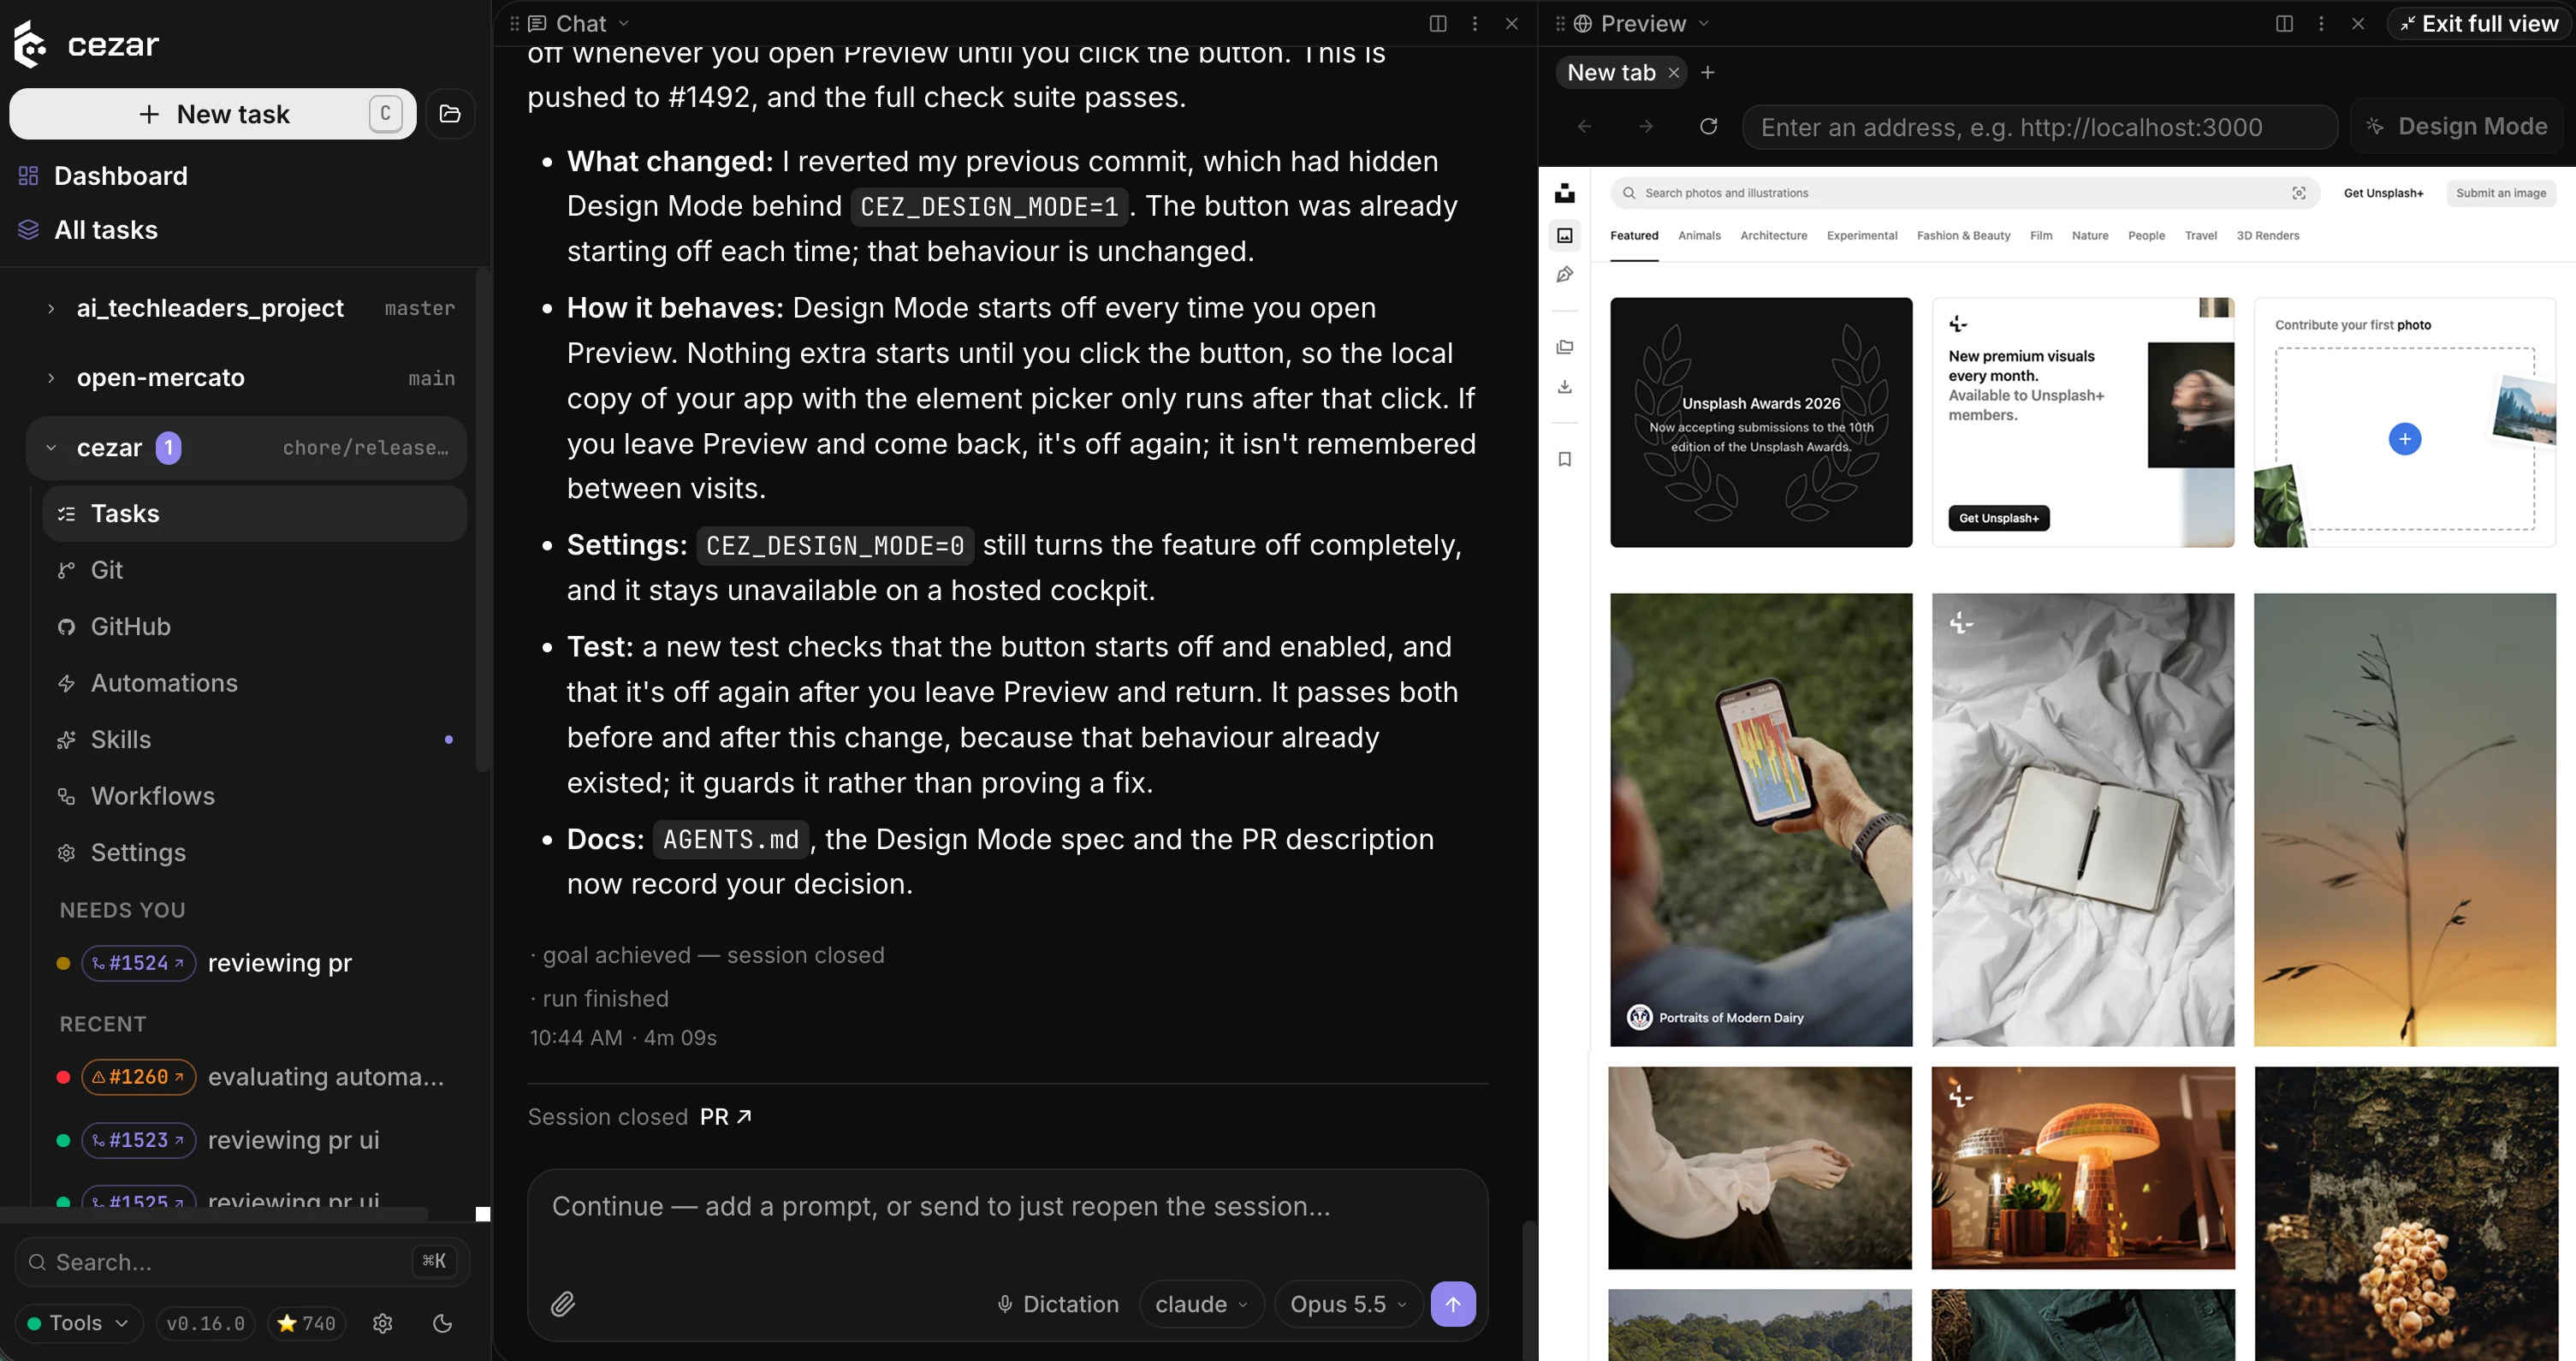The image size is (2576, 1361).
Task: Open the mushroom lamp photo thumbnail
Action: [x=2083, y=1168]
